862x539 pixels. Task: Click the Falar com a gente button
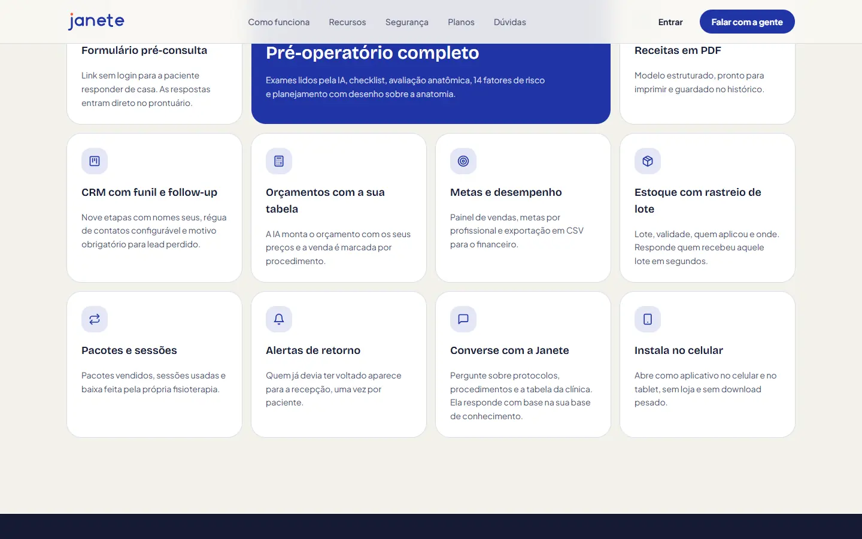pyautogui.click(x=747, y=22)
